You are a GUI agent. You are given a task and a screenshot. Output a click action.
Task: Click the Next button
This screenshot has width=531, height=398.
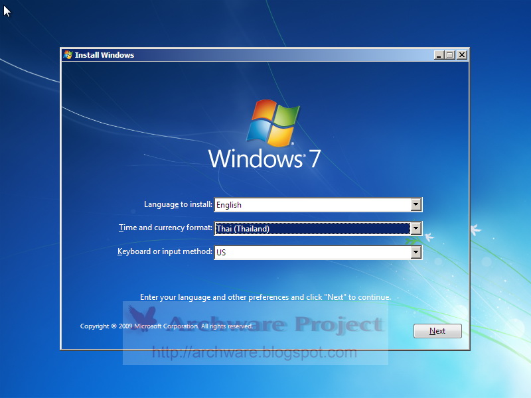tap(437, 330)
